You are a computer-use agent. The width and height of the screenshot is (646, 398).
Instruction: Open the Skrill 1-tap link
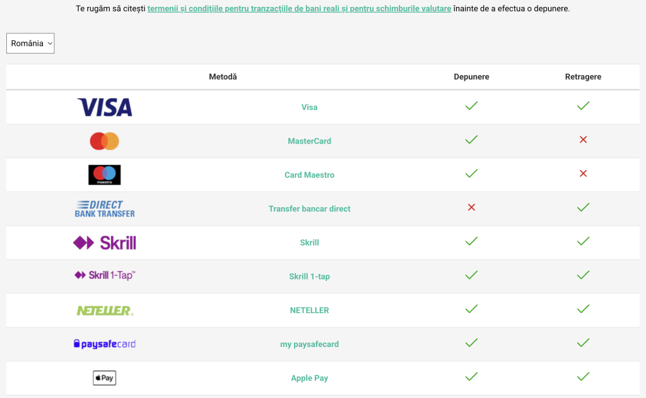(309, 276)
